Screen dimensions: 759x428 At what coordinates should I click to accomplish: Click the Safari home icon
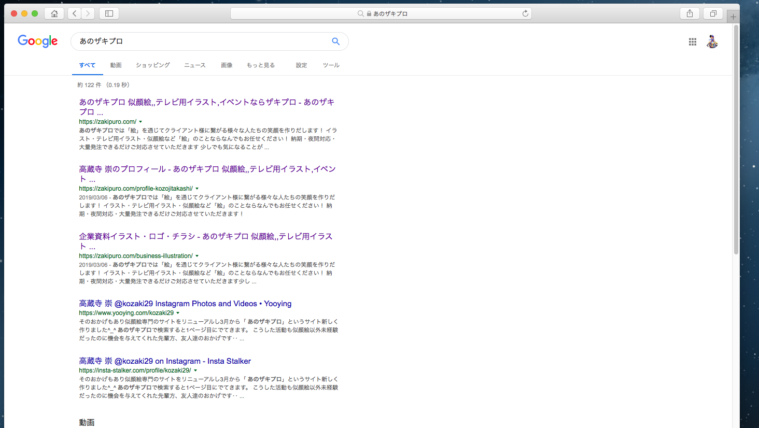point(54,13)
